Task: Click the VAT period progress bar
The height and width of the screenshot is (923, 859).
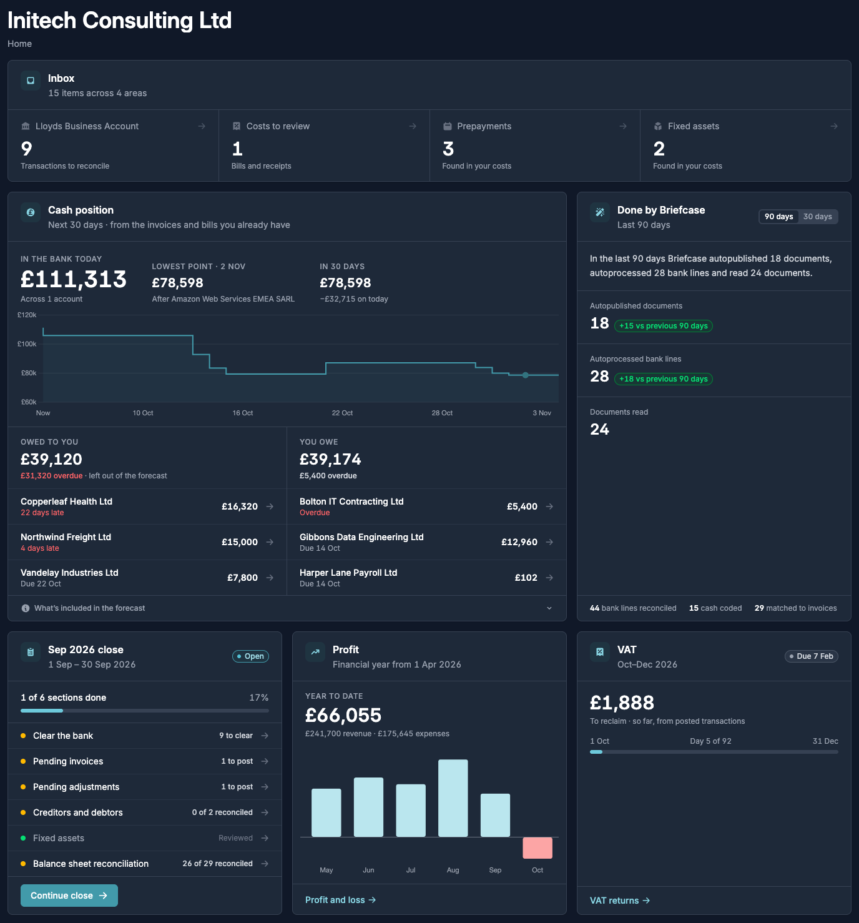Action: (x=714, y=752)
